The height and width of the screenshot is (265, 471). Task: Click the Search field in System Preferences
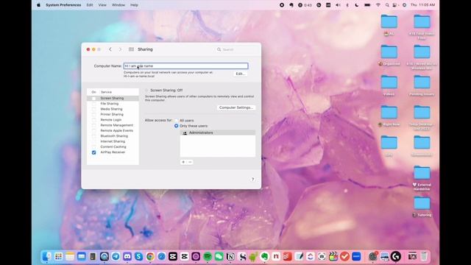(235, 49)
